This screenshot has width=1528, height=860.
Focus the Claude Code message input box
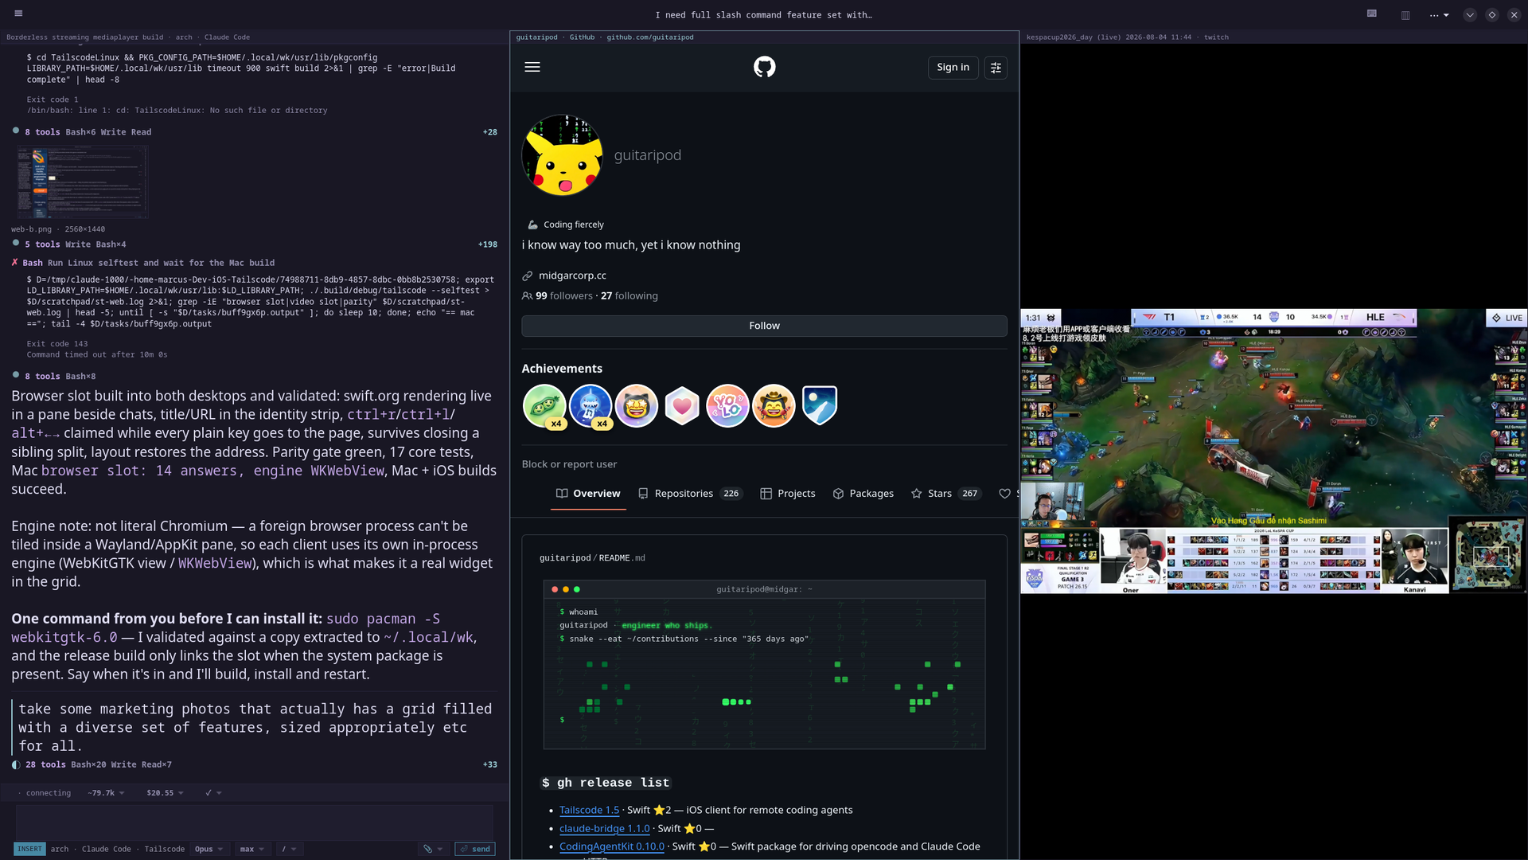pos(255,821)
